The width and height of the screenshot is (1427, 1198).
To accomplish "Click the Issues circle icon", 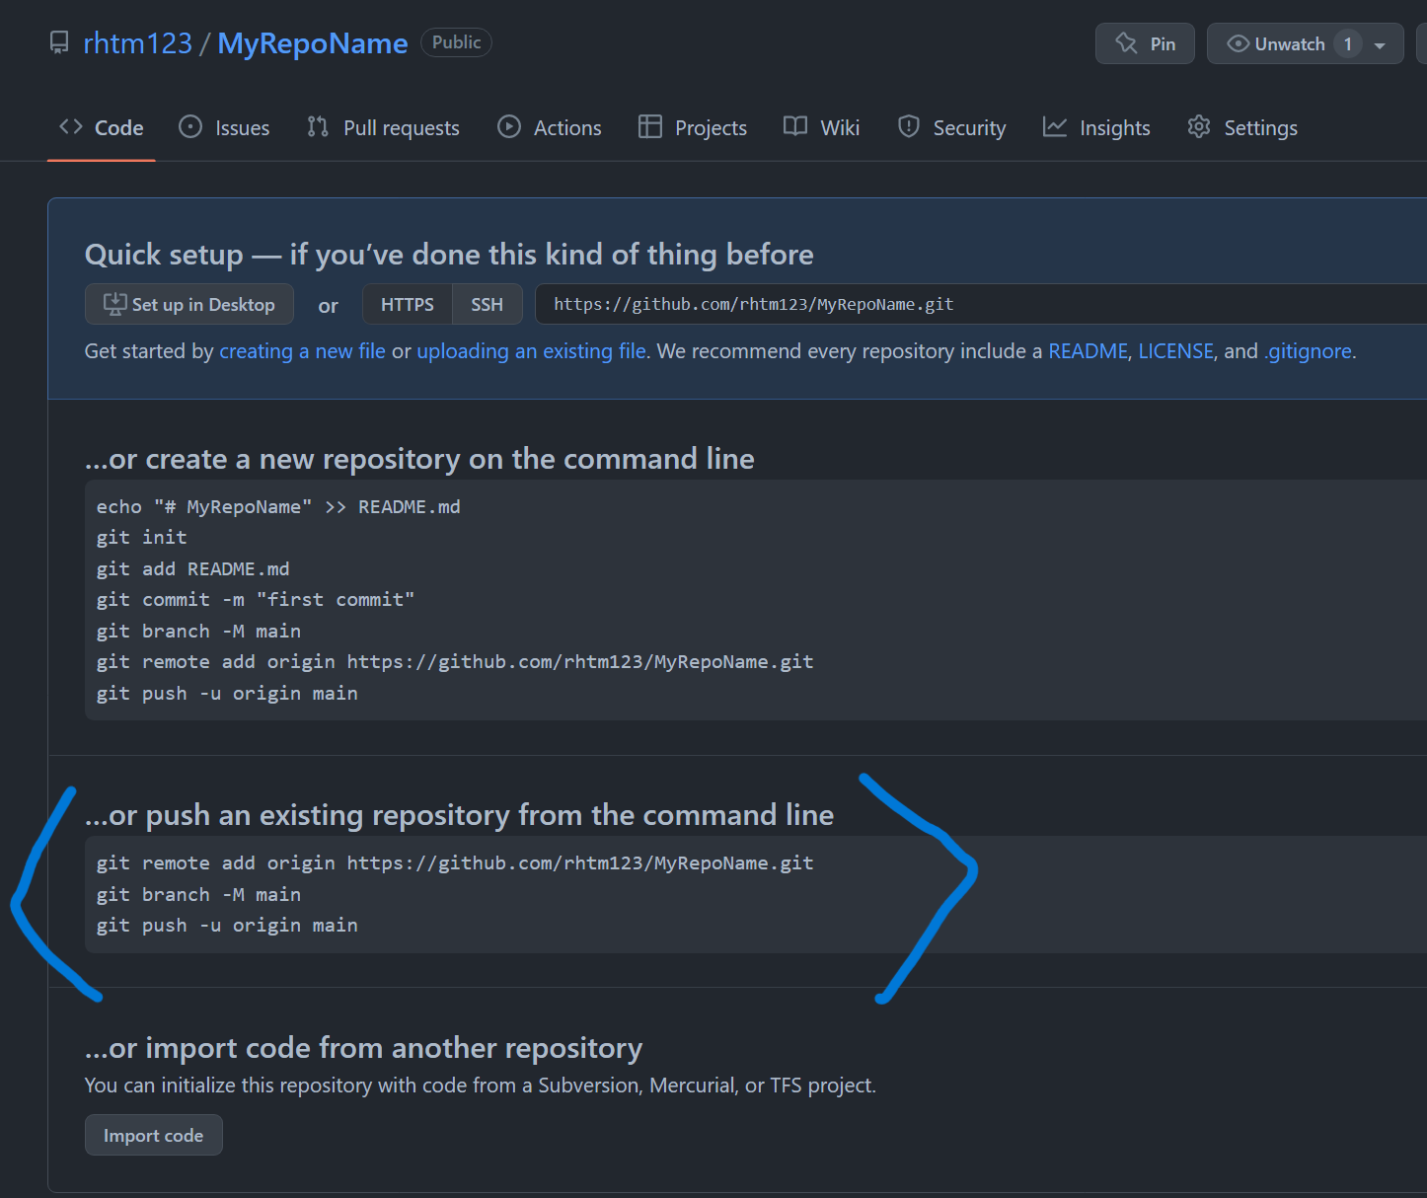I will point(190,127).
